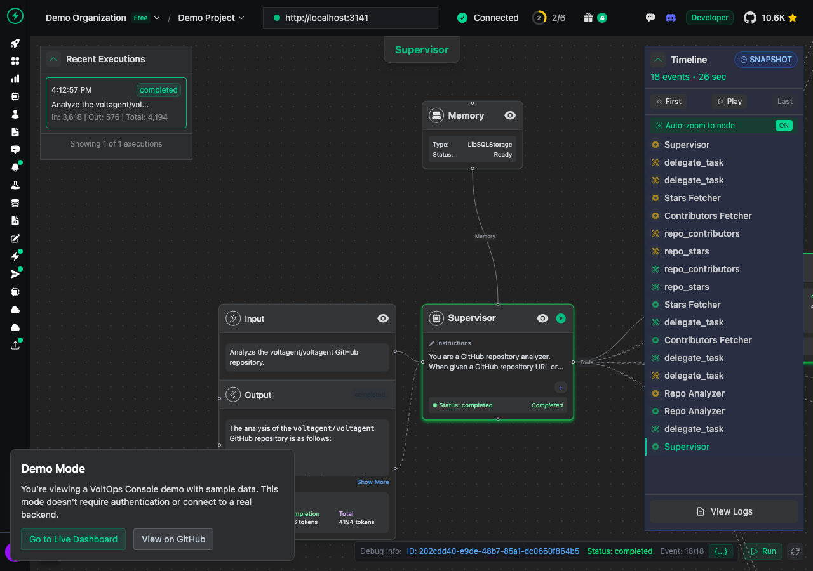Screen dimensions: 813x571
Task: Click the View Logs button
Action: click(x=724, y=511)
